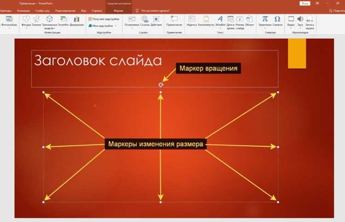The height and width of the screenshot is (222, 345).
Task: Insert a shape with Фигуры
Action: click(x=26, y=21)
